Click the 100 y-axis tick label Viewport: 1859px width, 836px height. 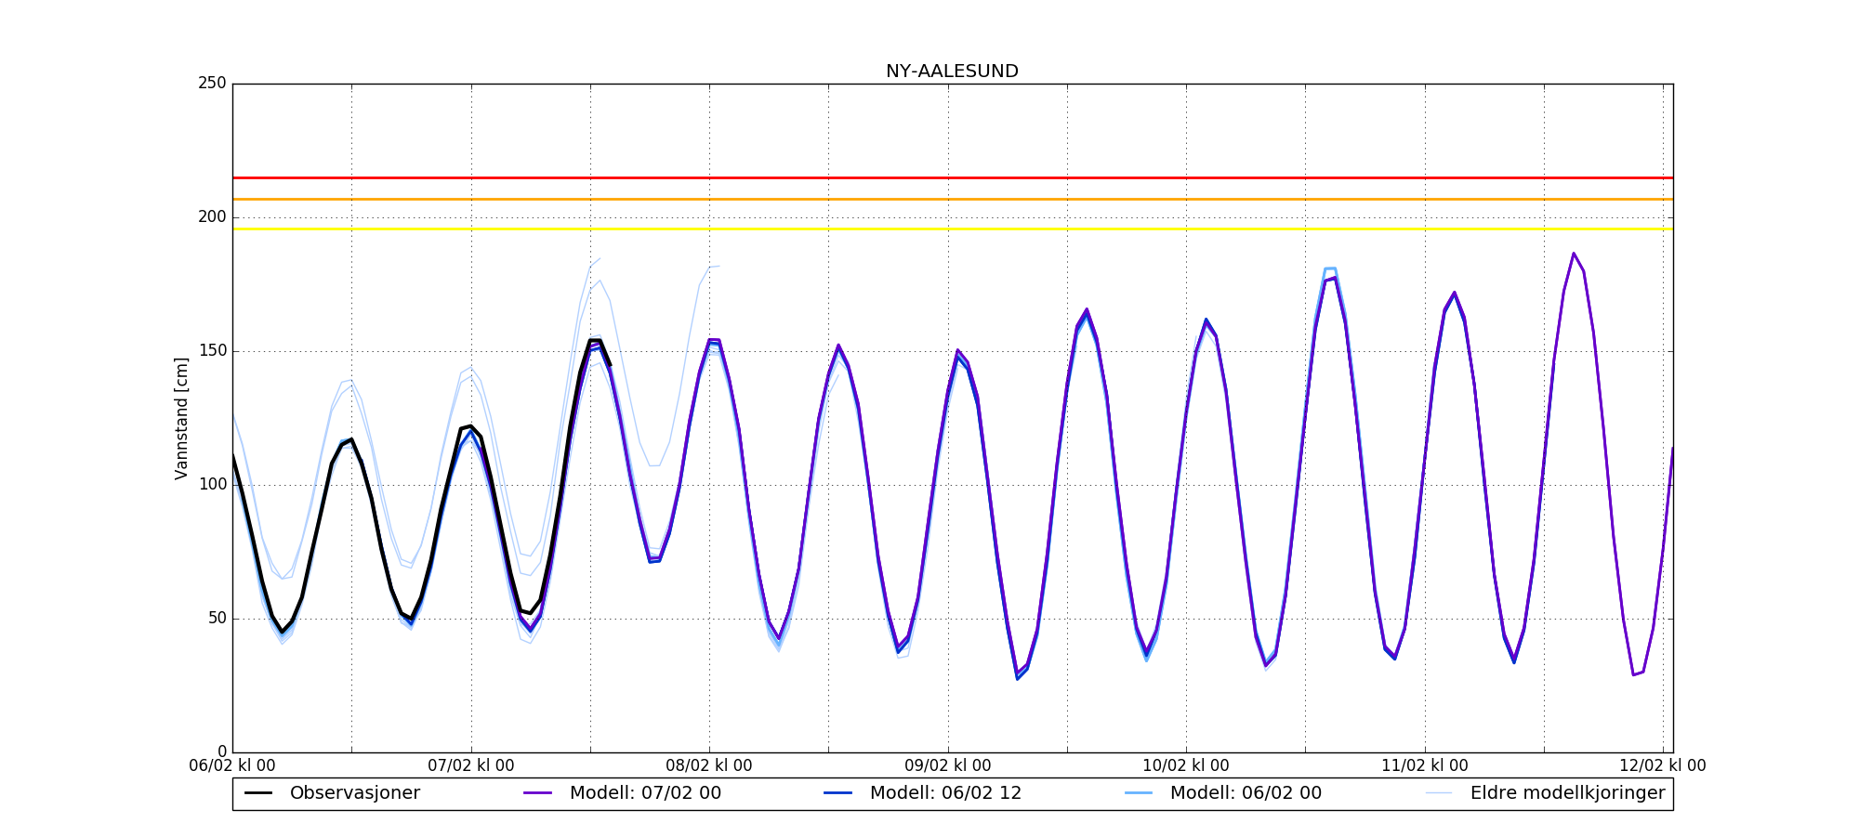coord(212,485)
